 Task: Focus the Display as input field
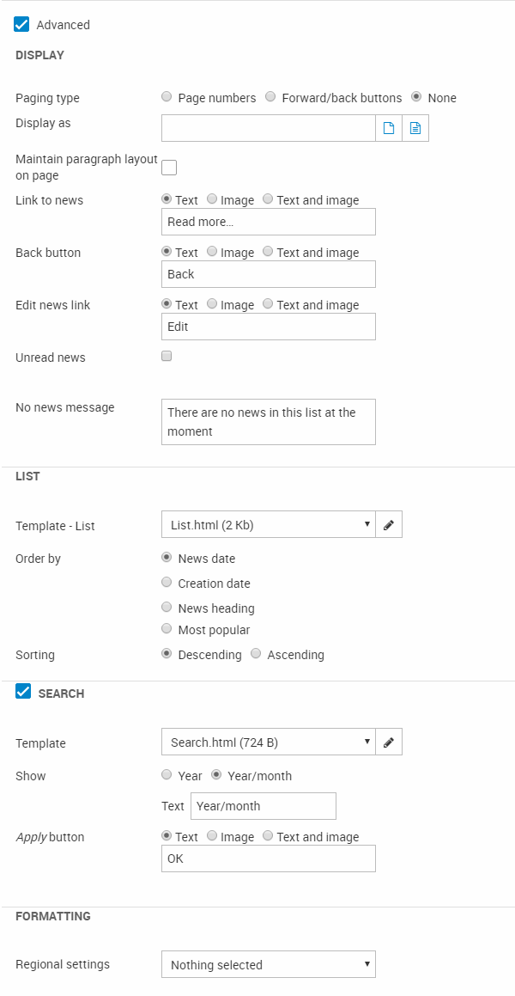[268, 128]
